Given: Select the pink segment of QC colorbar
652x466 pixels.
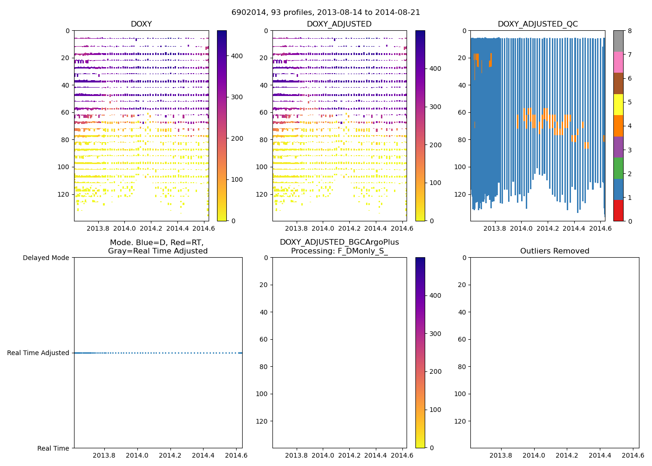Looking at the screenshot, I should coord(618,62).
